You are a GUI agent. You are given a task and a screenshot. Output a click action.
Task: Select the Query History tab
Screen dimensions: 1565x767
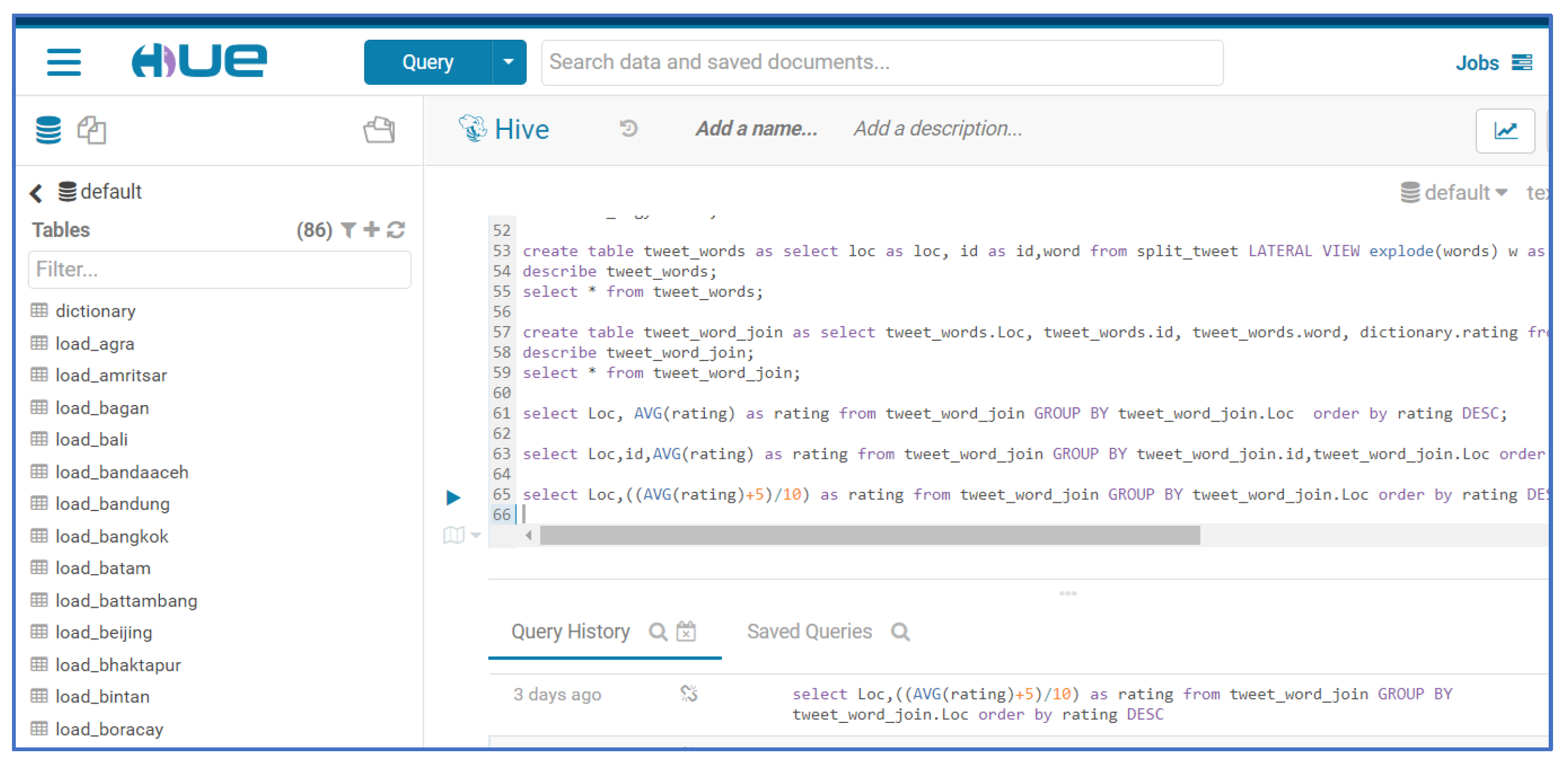click(x=570, y=632)
